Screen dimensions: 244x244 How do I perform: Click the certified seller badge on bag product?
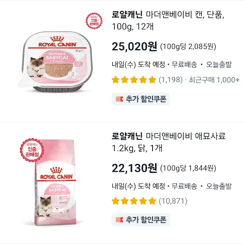(32, 150)
